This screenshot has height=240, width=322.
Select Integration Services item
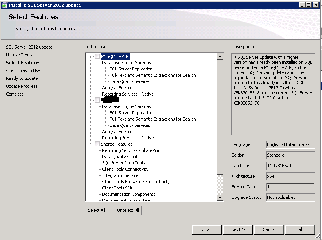point(121,175)
